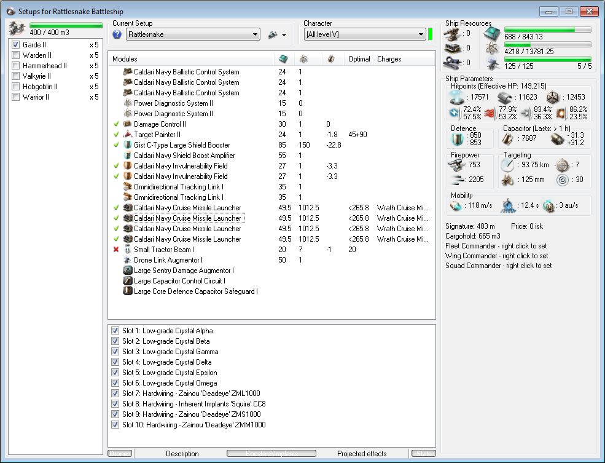Open the Boosters\Implants tab
Image resolution: width=605 pixels, height=463 pixels.
pyautogui.click(x=271, y=453)
